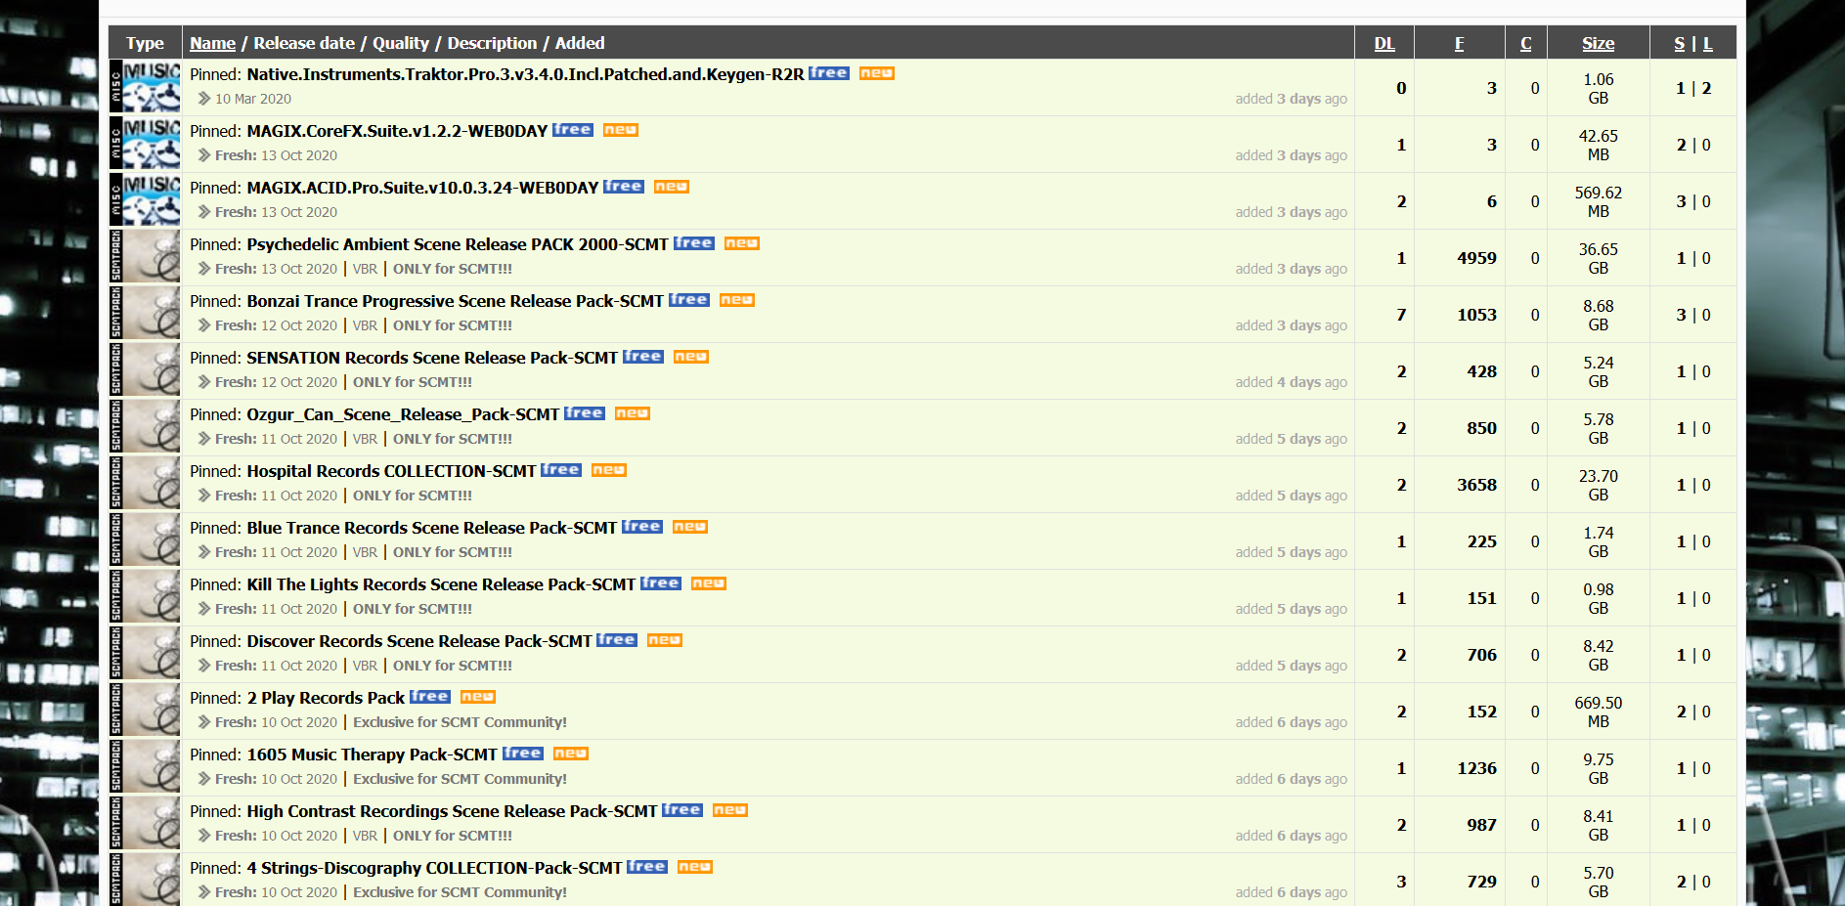Viewport: 1845px width, 906px height.
Task: Open the SCMTPACK icon for Ozgur_Can row
Action: (145, 427)
